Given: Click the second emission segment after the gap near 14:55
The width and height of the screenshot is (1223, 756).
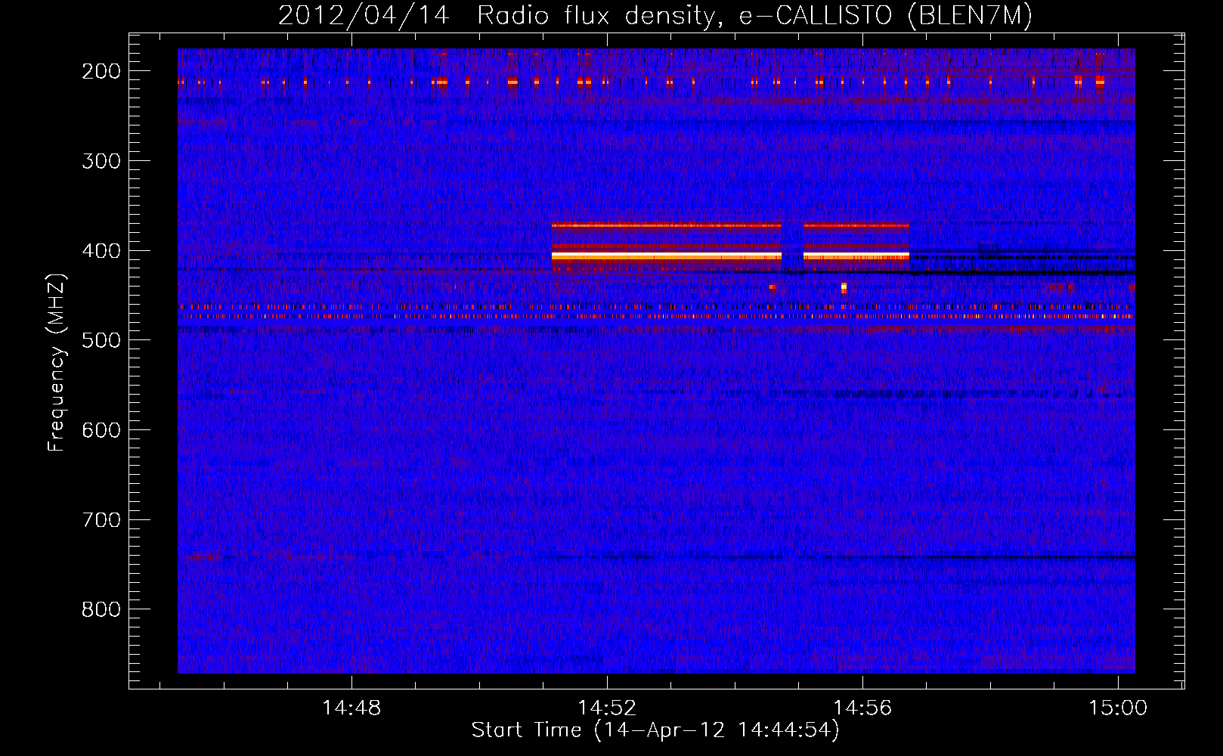Looking at the screenshot, I should (856, 257).
